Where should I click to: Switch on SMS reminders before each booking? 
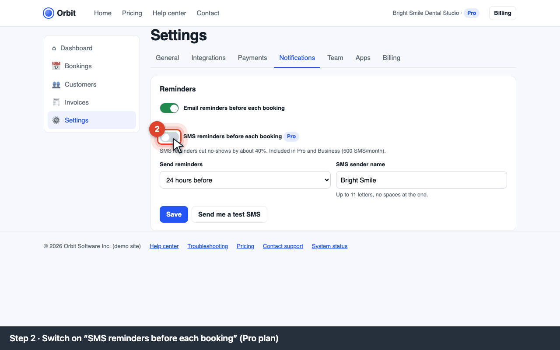[x=169, y=137]
